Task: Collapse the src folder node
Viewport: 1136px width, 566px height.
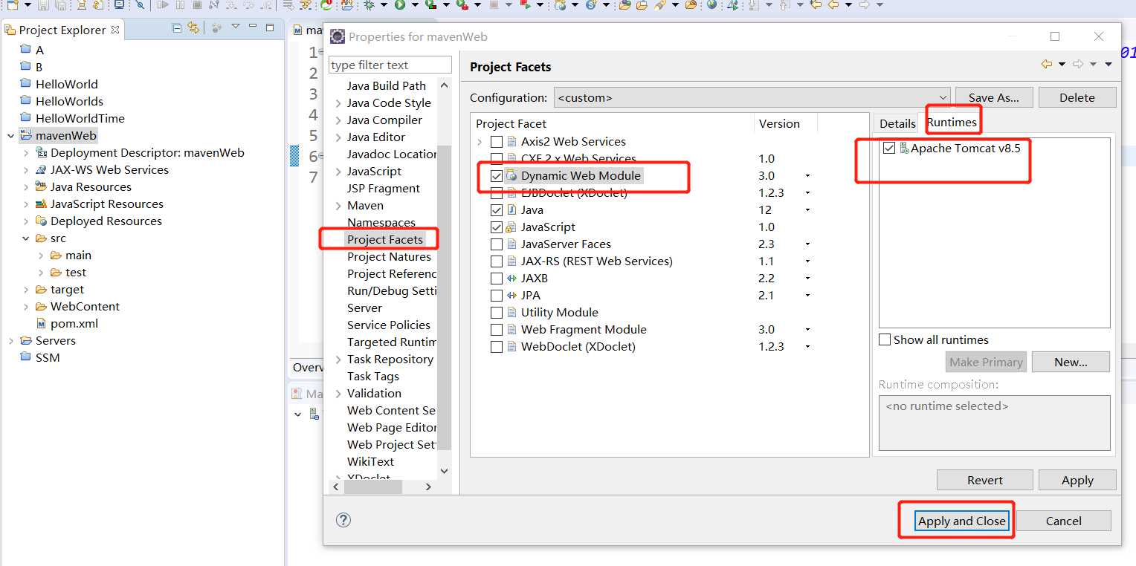Action: [x=25, y=238]
